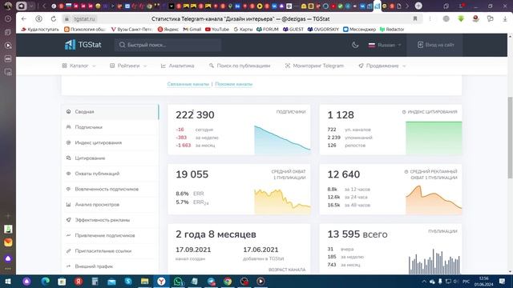Open the new tab plus button
The height and width of the screenshot is (288, 513).
coord(418,6)
